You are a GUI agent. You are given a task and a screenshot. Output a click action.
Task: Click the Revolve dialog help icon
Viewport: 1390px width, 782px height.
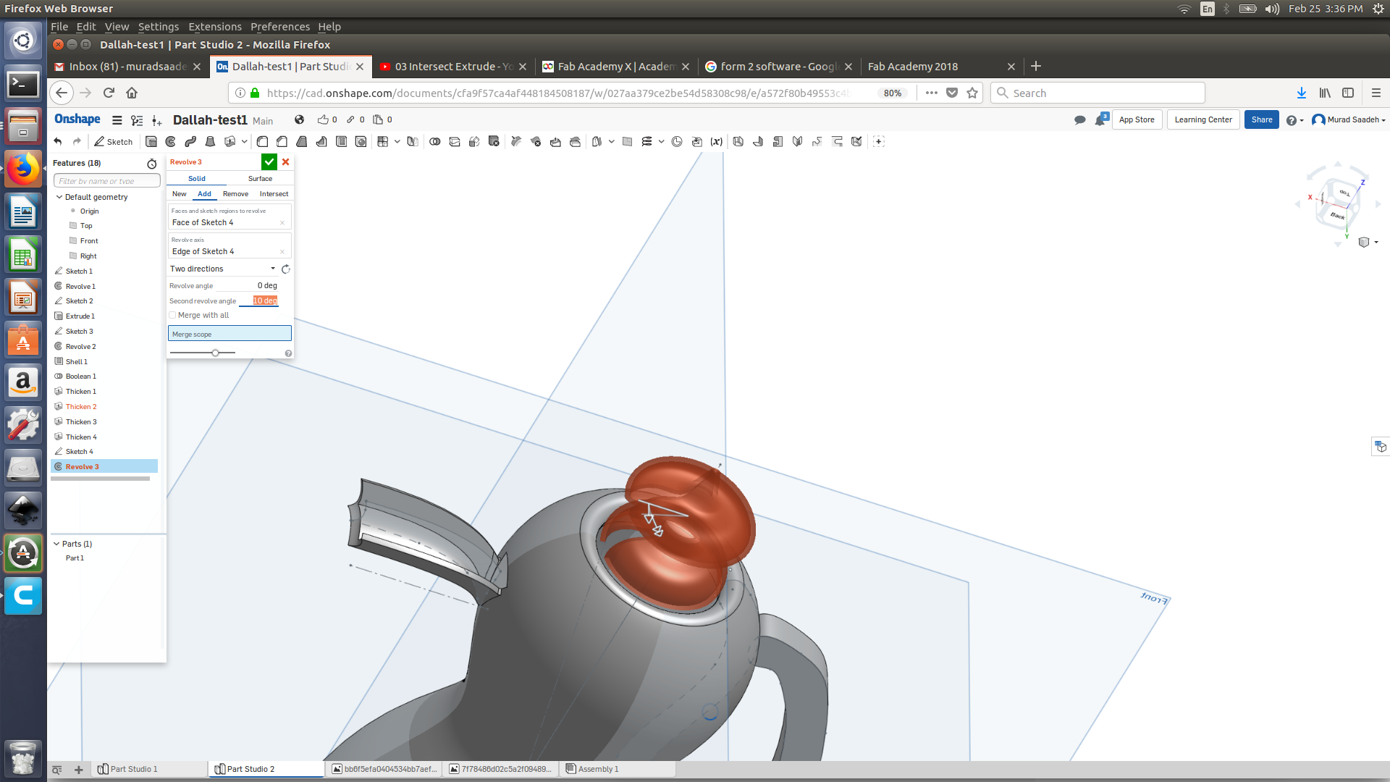point(288,353)
